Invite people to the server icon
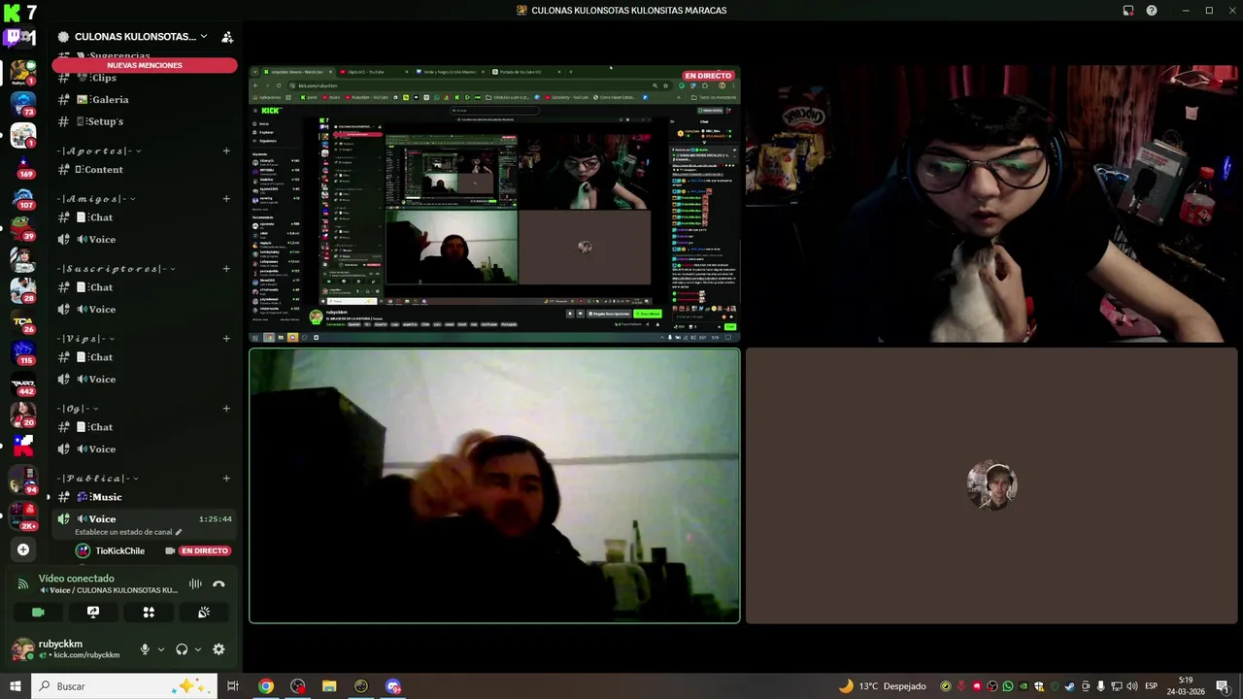1243x699 pixels. point(227,37)
